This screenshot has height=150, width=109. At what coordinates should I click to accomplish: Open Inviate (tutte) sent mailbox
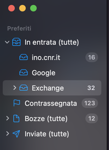[52, 134]
